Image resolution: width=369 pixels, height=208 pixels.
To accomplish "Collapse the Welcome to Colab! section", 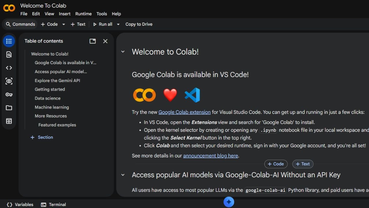I will (x=123, y=52).
